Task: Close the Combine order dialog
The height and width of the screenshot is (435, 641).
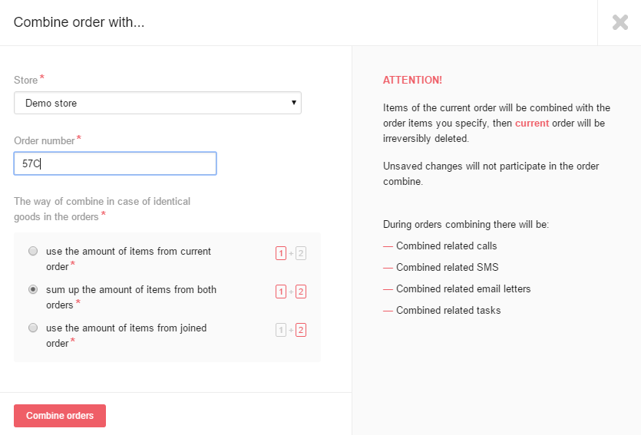Action: pyautogui.click(x=620, y=22)
